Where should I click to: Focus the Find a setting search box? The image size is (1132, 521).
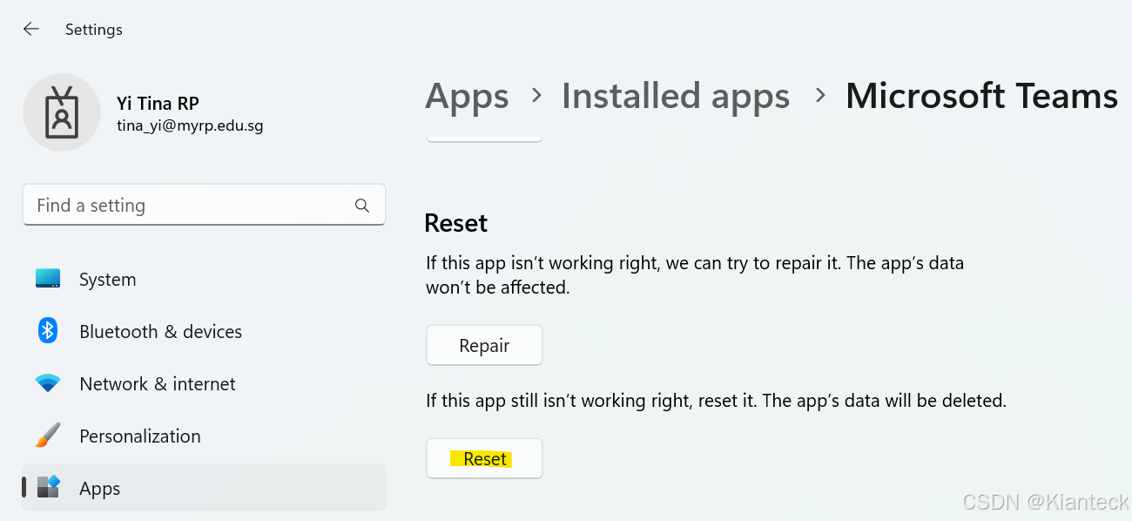(204, 206)
